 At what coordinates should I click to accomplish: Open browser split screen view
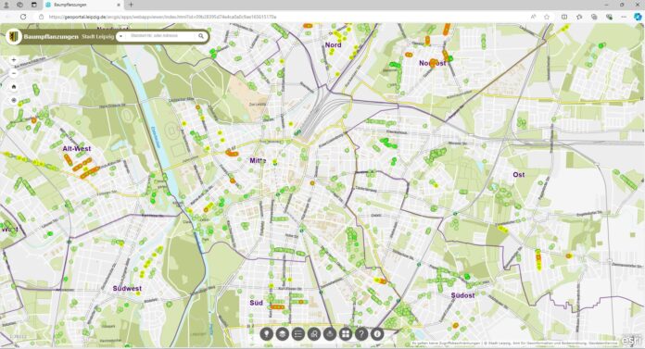pos(564,17)
